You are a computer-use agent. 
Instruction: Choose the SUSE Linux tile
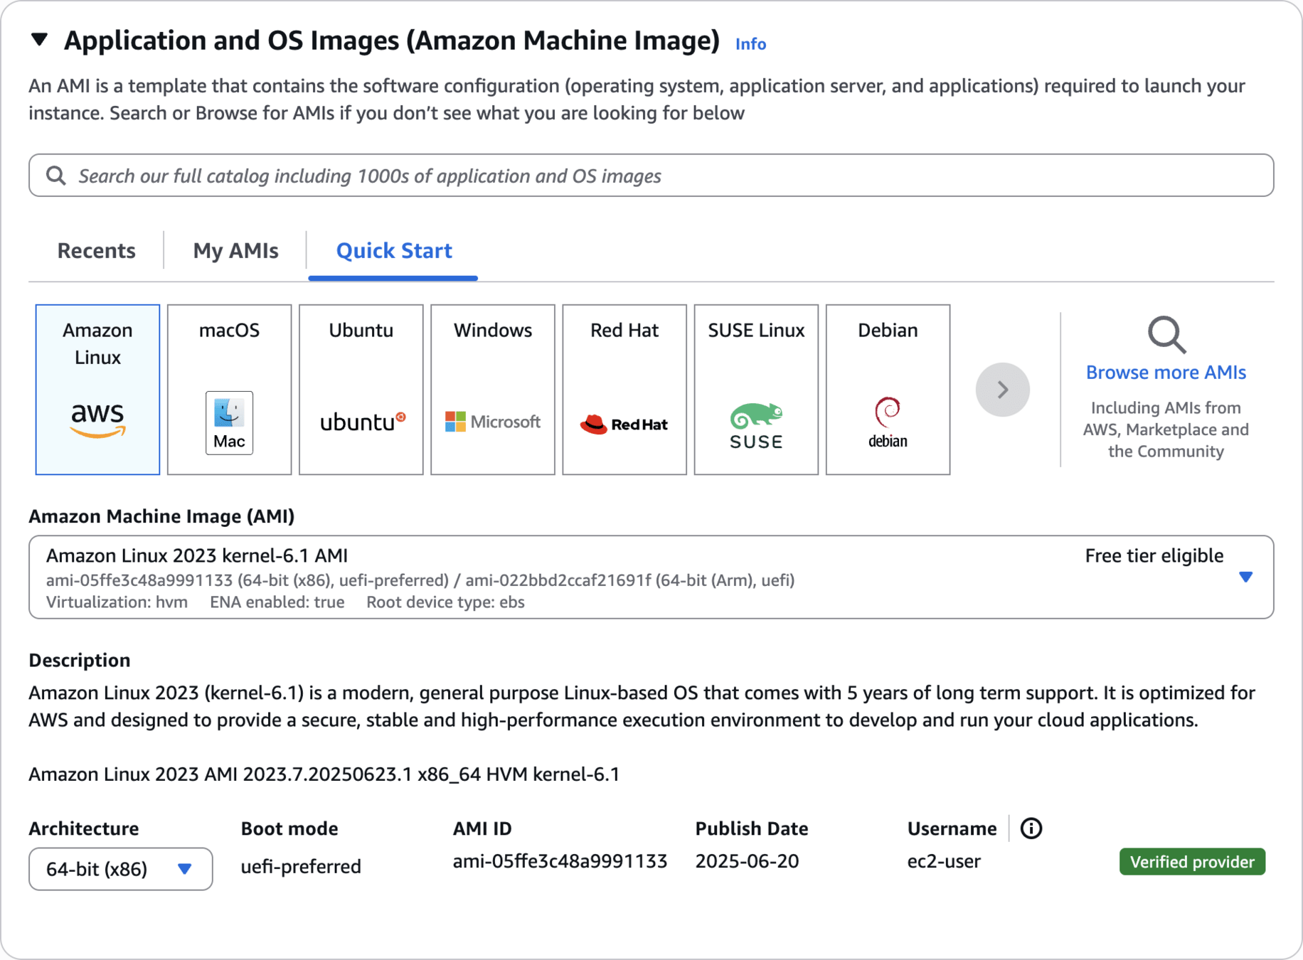[x=756, y=390]
